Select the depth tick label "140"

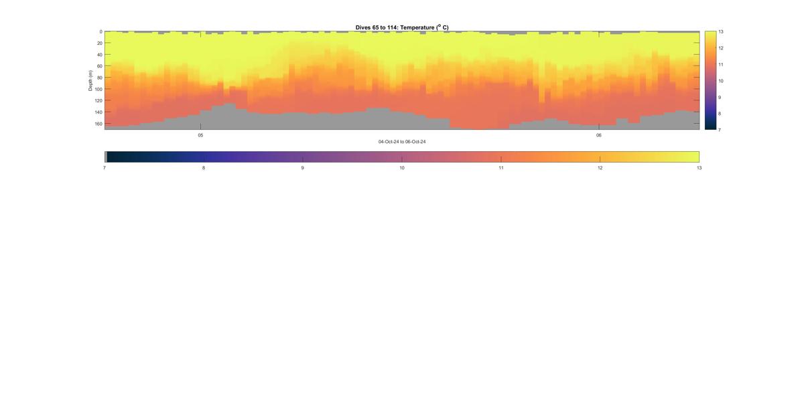[98, 112]
